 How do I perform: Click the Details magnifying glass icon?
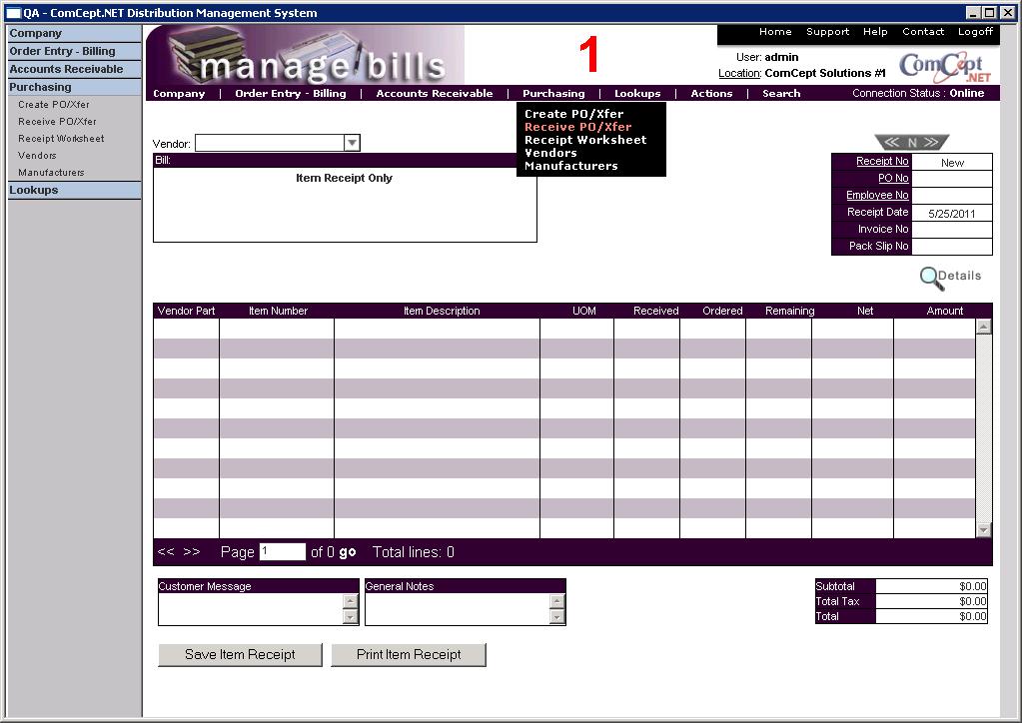pyautogui.click(x=932, y=278)
